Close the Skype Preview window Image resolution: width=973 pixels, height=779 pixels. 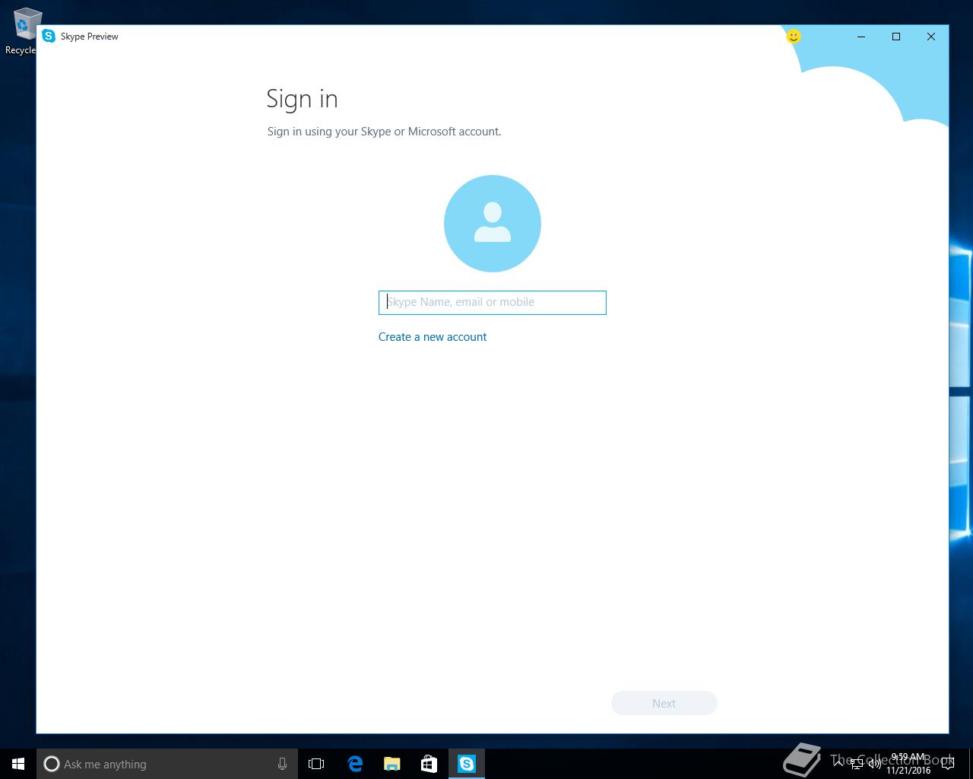click(x=931, y=37)
